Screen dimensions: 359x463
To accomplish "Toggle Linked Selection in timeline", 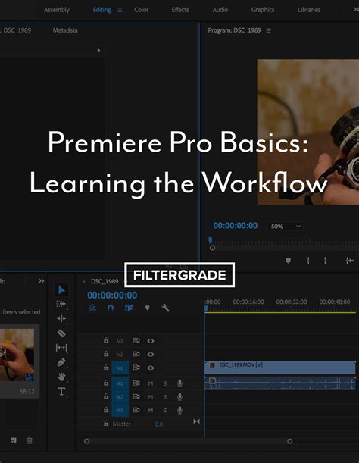I will point(129,308).
